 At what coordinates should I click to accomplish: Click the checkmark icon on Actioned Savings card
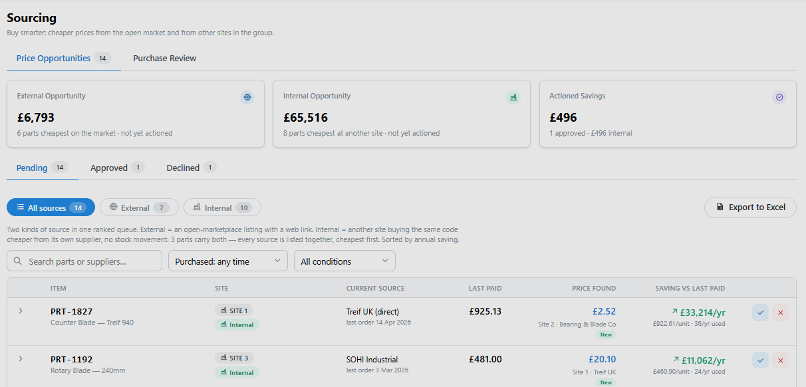pos(779,97)
